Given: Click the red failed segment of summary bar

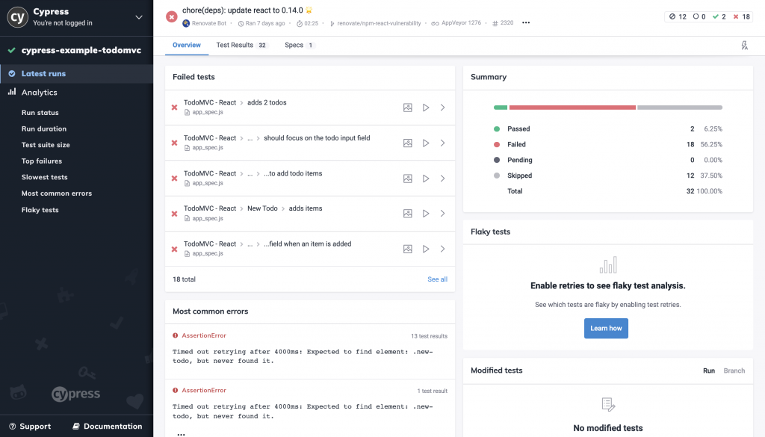Looking at the screenshot, I should click(572, 108).
